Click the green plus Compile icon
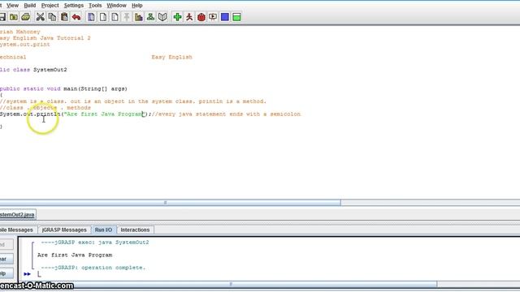 pyautogui.click(x=177, y=17)
